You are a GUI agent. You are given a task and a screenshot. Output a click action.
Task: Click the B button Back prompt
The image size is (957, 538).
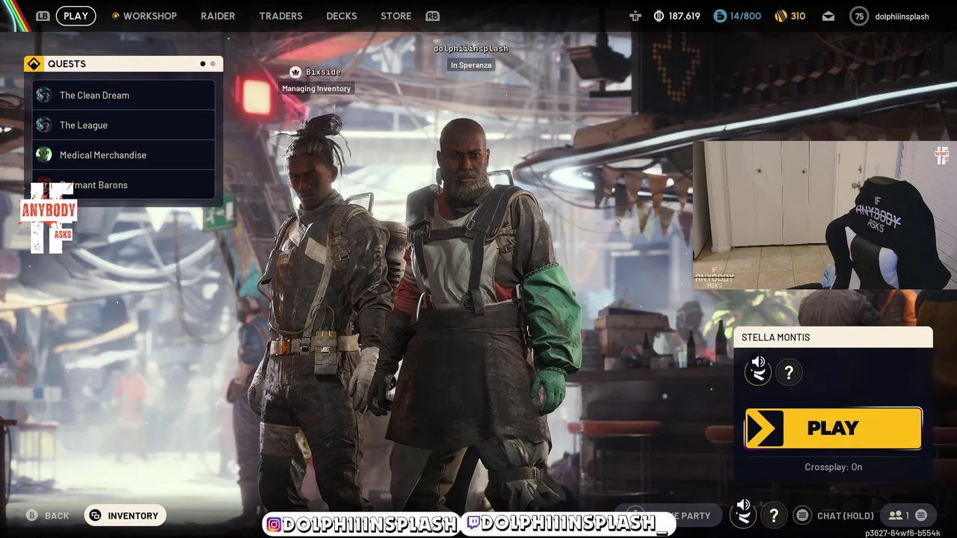48,516
